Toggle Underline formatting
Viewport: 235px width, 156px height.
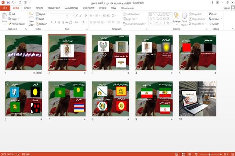(x=59, y=22)
